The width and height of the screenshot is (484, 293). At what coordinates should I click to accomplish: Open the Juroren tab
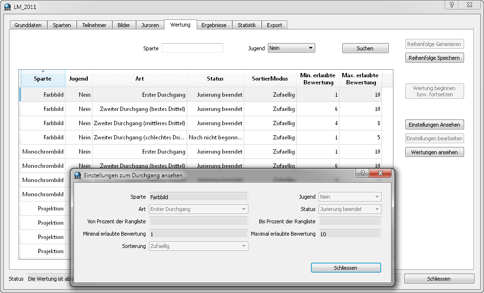coord(150,25)
